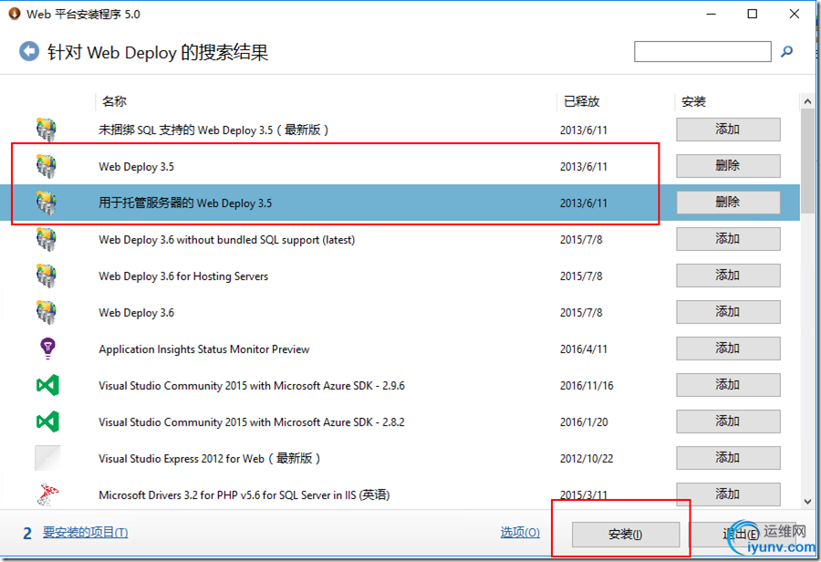The height and width of the screenshot is (562, 821).
Task: Click the vertical scrollbar thumb
Action: (807, 162)
